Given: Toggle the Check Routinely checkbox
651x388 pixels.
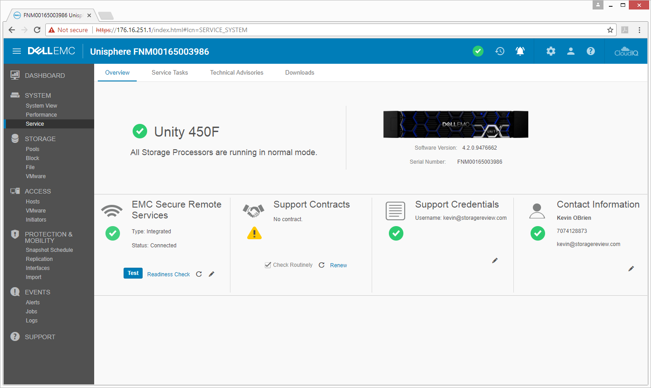Looking at the screenshot, I should tap(268, 265).
